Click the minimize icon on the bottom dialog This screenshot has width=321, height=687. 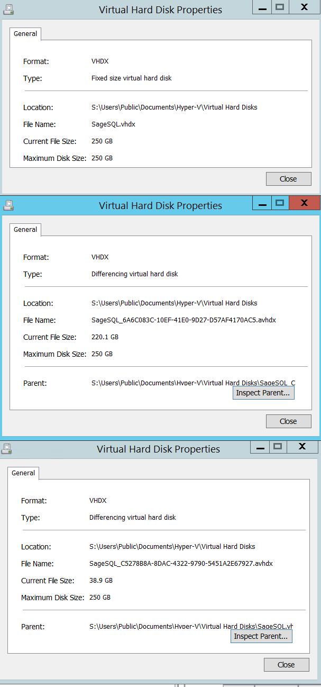(259, 447)
